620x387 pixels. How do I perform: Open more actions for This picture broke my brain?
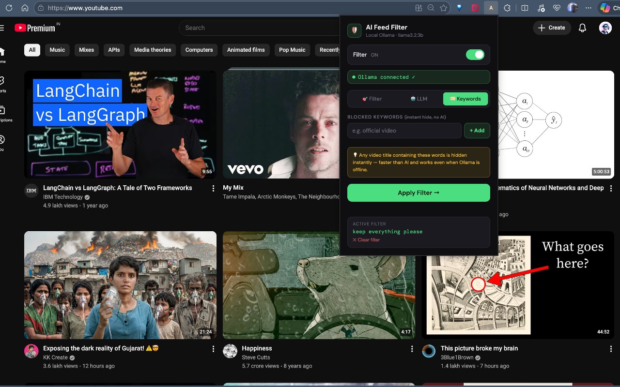(611, 349)
